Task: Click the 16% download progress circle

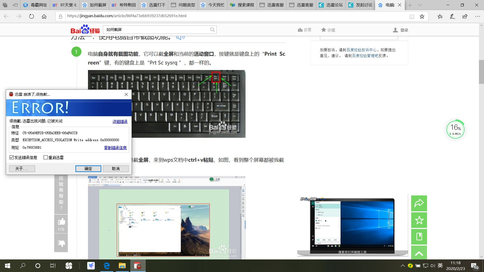Action: click(x=455, y=129)
